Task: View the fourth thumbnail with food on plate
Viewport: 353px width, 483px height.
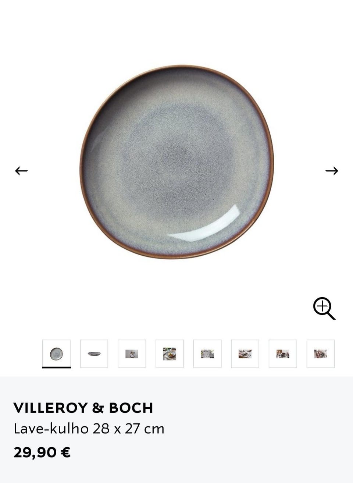Action: (x=170, y=354)
